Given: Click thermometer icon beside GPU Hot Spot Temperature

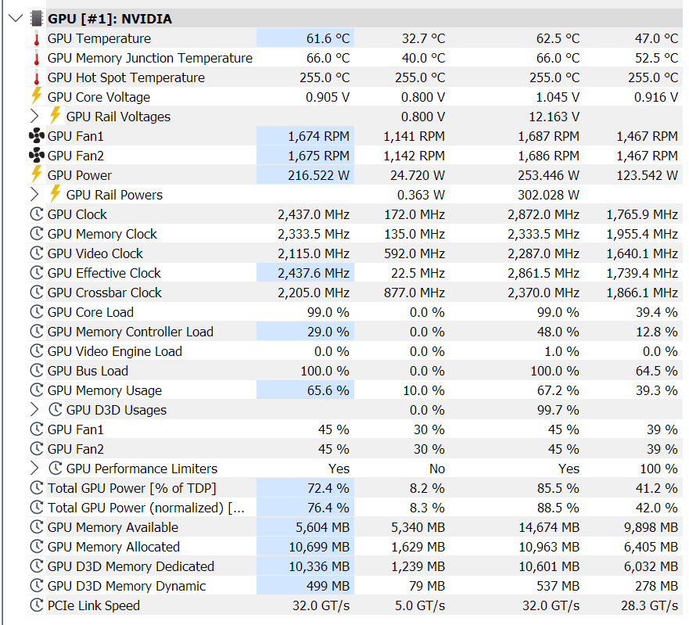Looking at the screenshot, I should pos(37,77).
